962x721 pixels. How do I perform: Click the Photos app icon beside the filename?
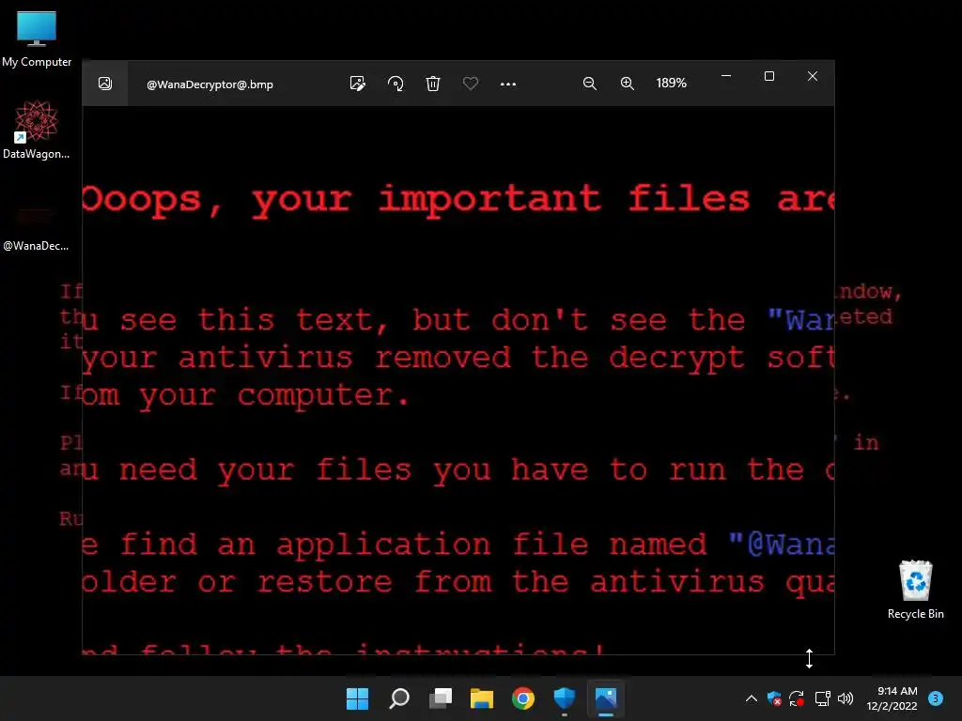[105, 84]
